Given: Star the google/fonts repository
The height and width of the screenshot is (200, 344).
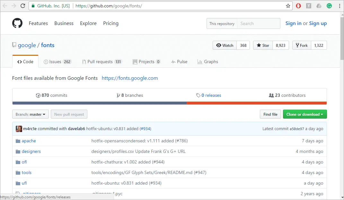Looking at the screenshot, I should point(263,45).
